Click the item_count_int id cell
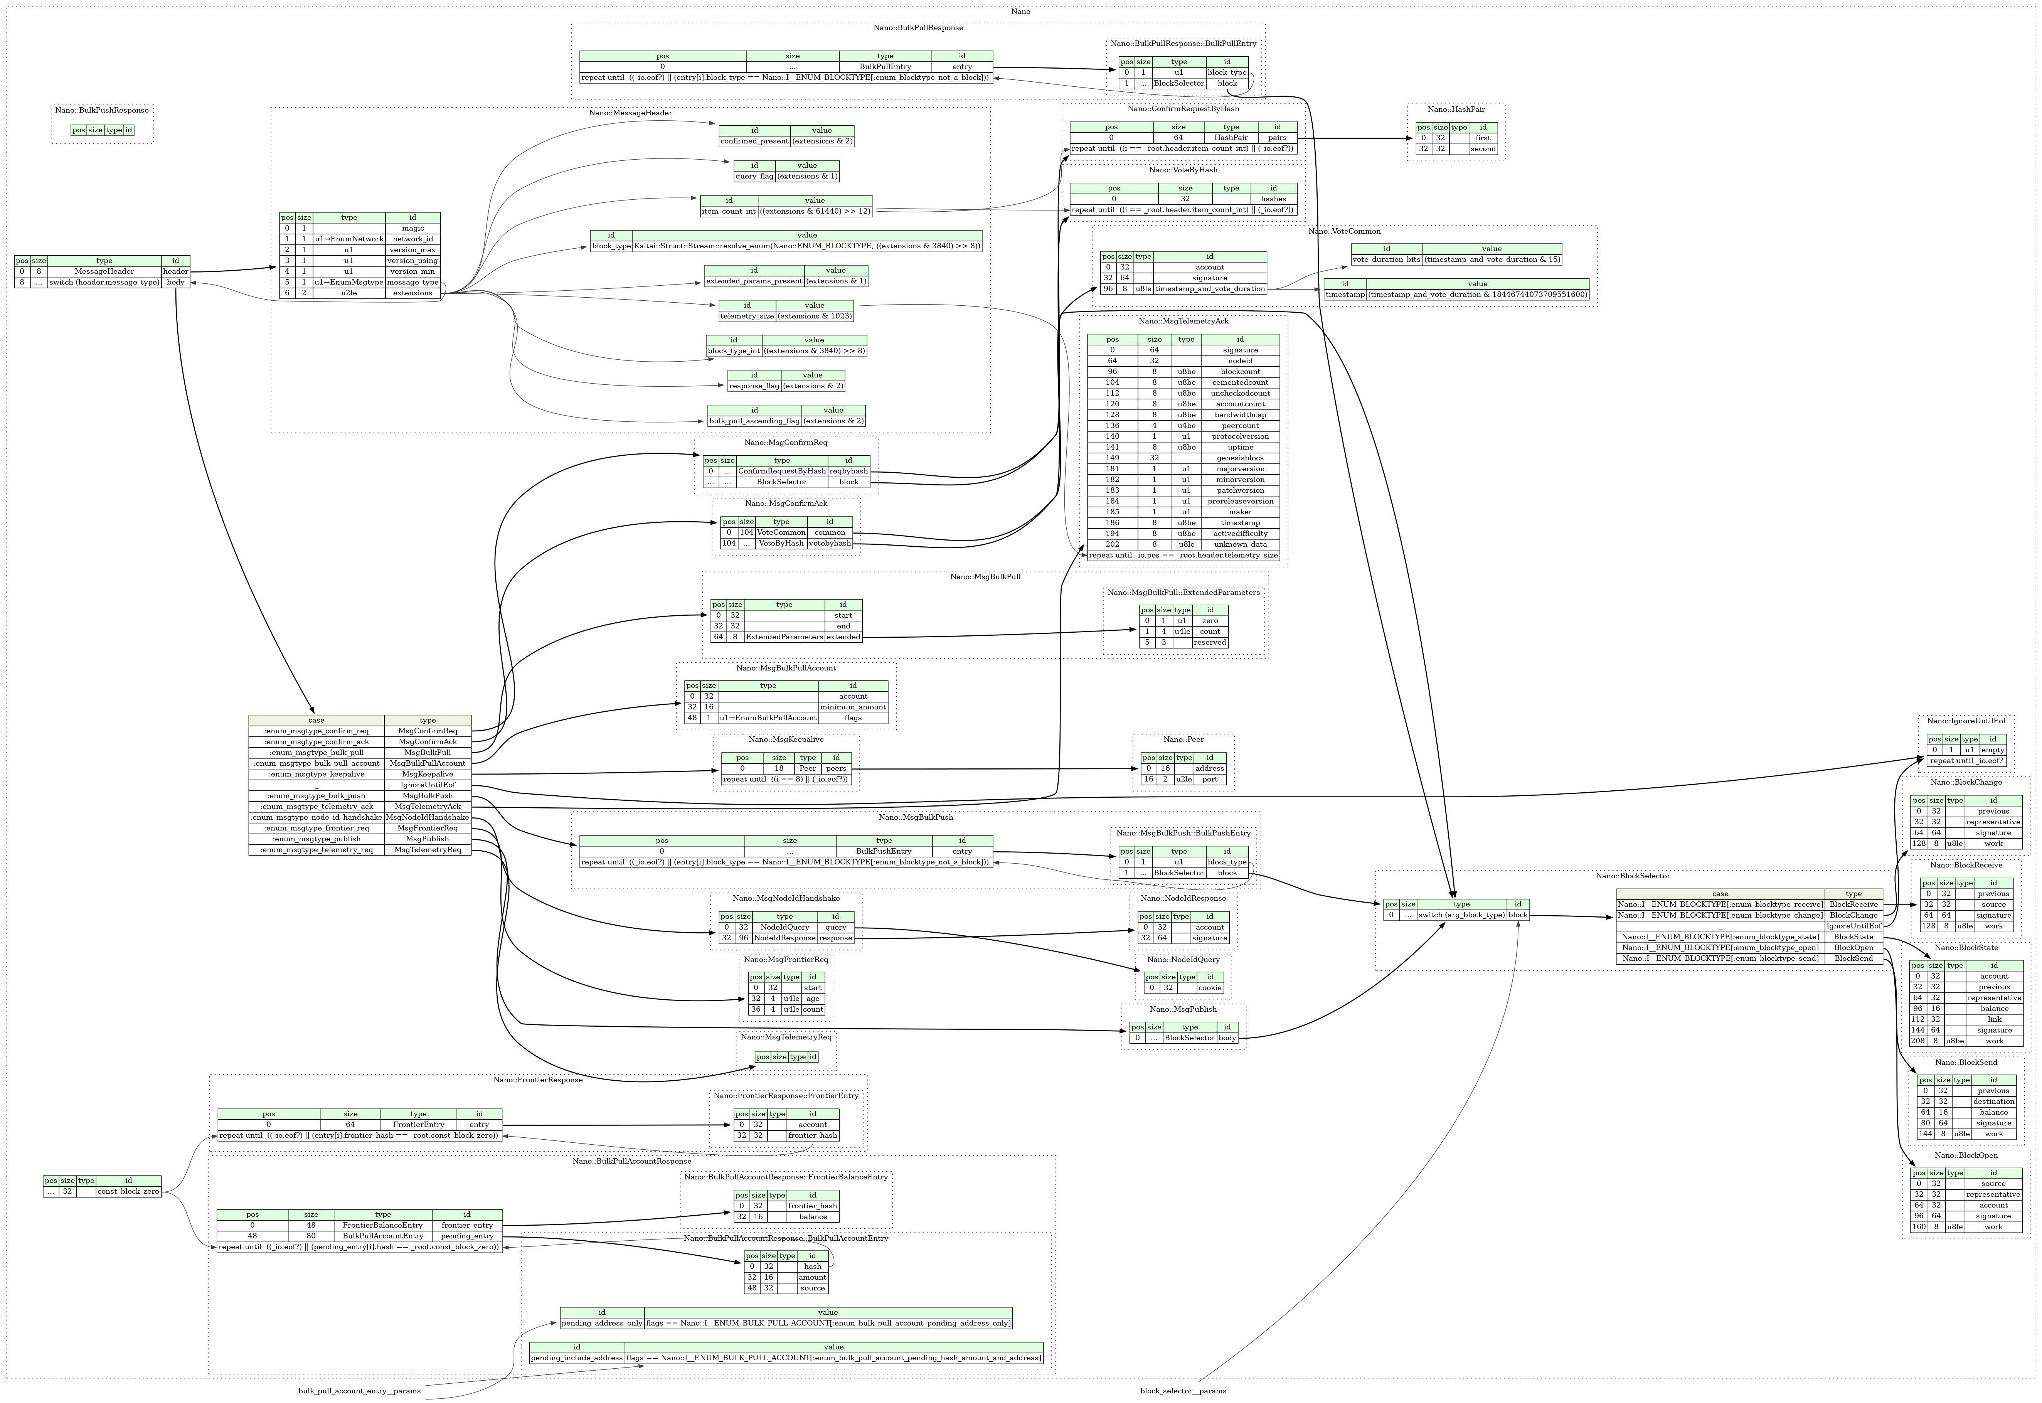 (x=729, y=211)
